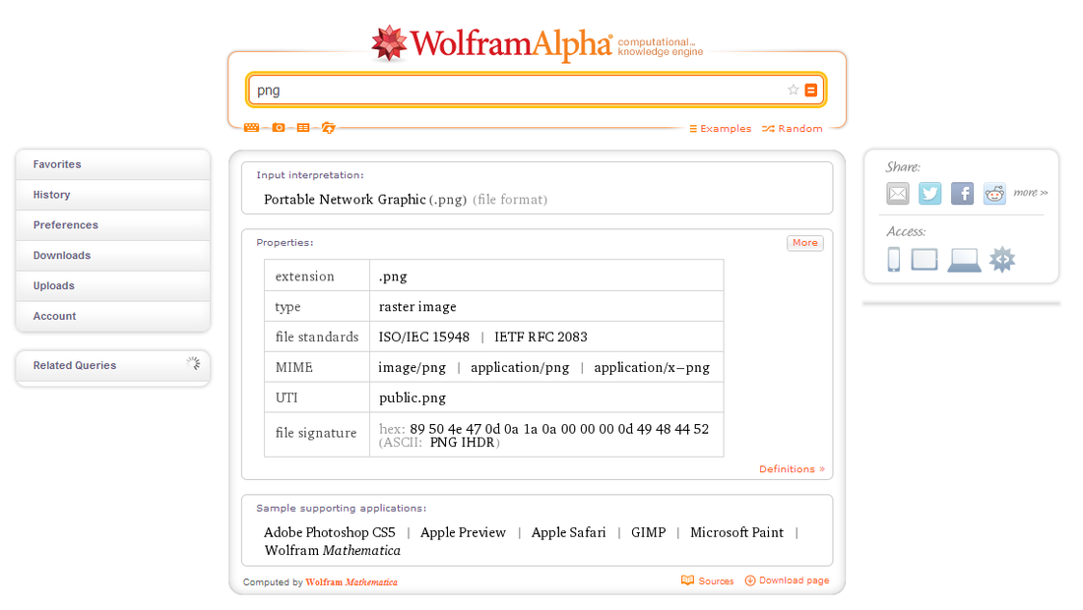Select the 'application/png' MIME value

pos(520,367)
